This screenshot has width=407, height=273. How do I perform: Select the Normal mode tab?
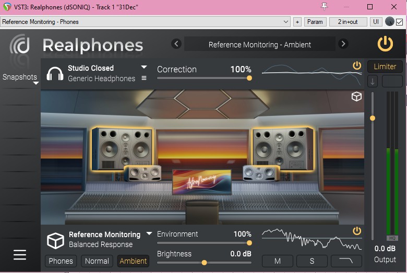(x=97, y=261)
